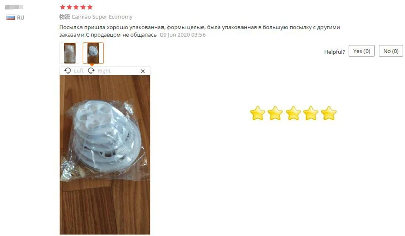Click the first large yellow star
The width and height of the screenshot is (405, 236).
pyautogui.click(x=258, y=113)
